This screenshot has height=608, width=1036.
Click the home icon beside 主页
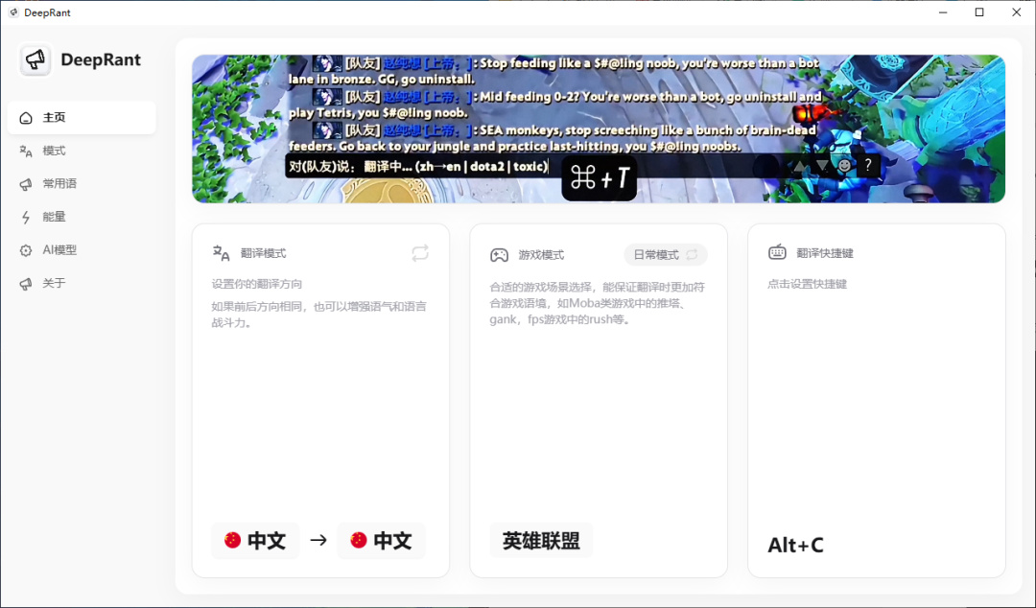coord(26,118)
